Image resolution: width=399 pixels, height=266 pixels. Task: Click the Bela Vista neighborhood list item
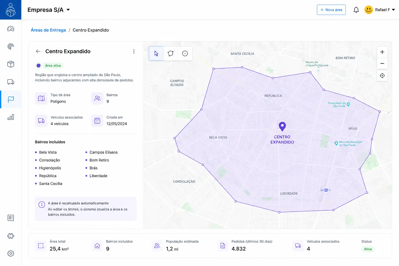[48, 152]
